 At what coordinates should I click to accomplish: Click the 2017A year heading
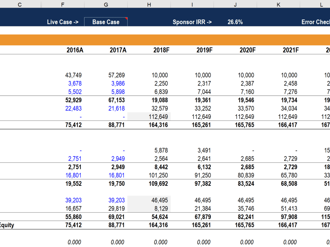[x=118, y=50]
